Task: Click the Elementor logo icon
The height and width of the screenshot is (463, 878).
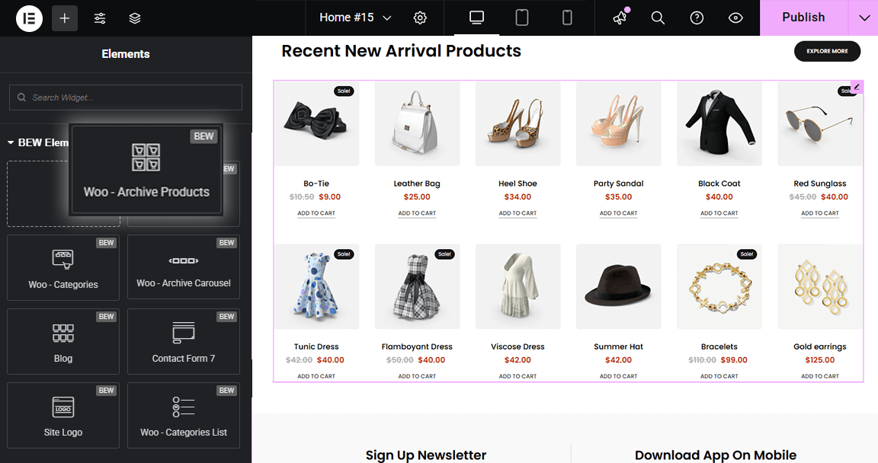Action: coord(29,18)
